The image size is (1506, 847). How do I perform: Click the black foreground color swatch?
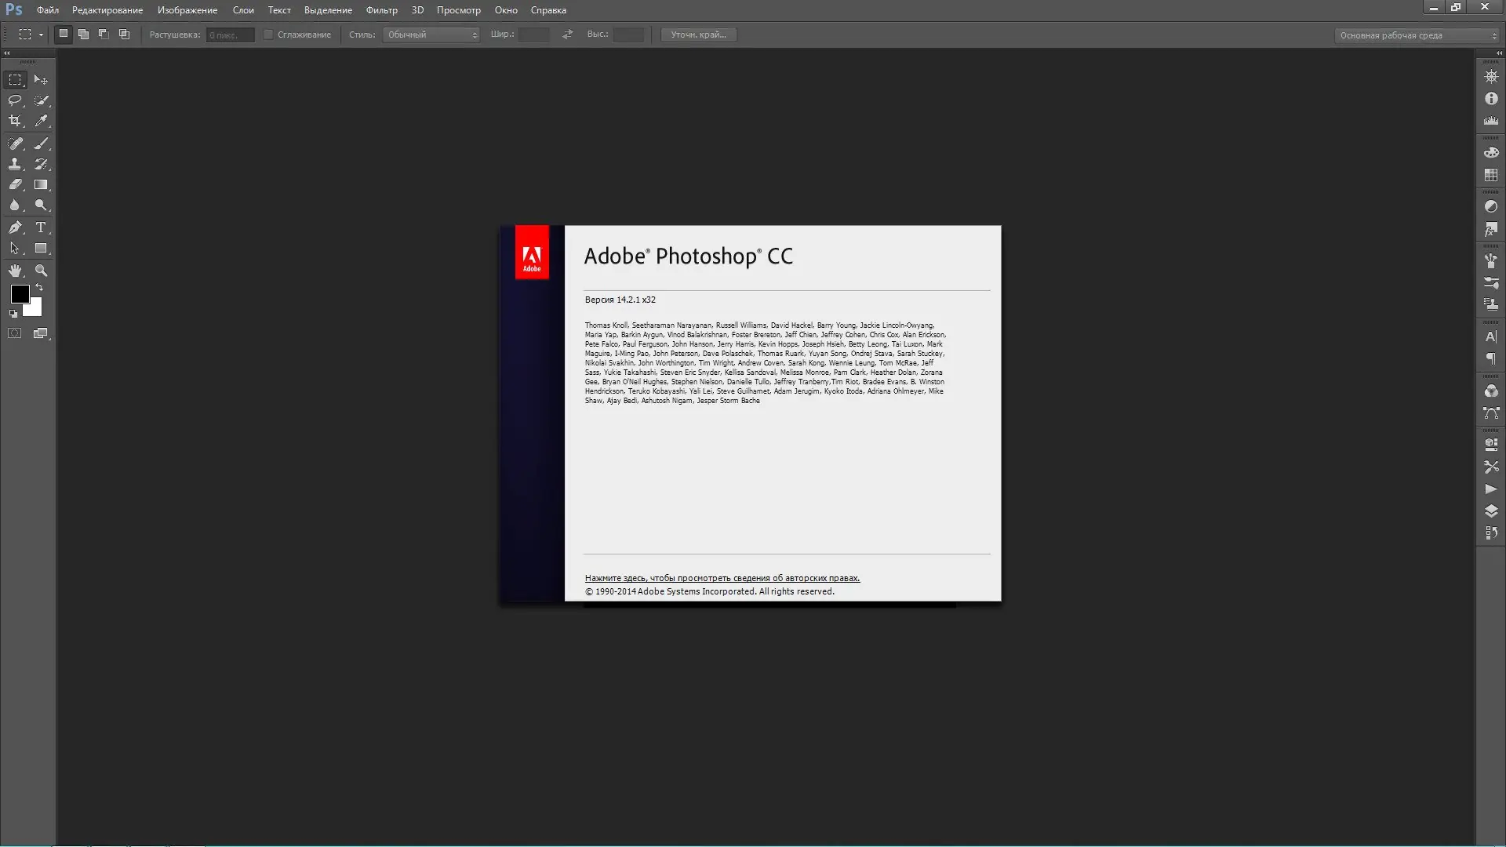click(20, 293)
